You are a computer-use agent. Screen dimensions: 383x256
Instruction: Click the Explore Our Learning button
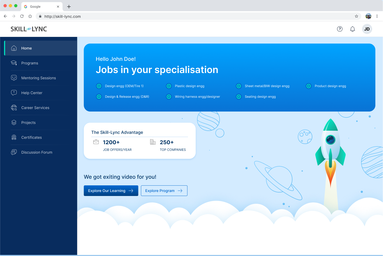(x=111, y=191)
